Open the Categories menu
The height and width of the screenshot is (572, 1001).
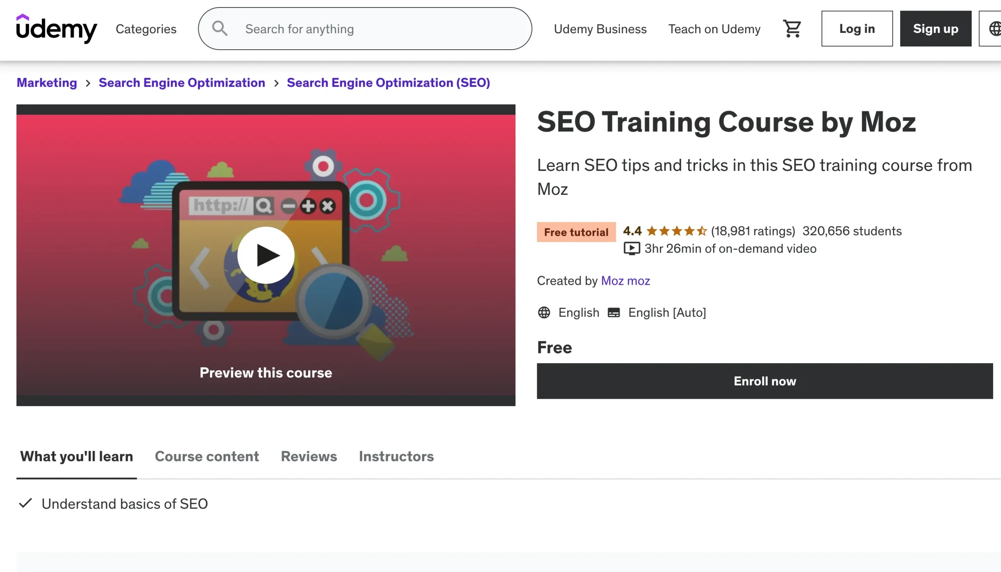146,29
